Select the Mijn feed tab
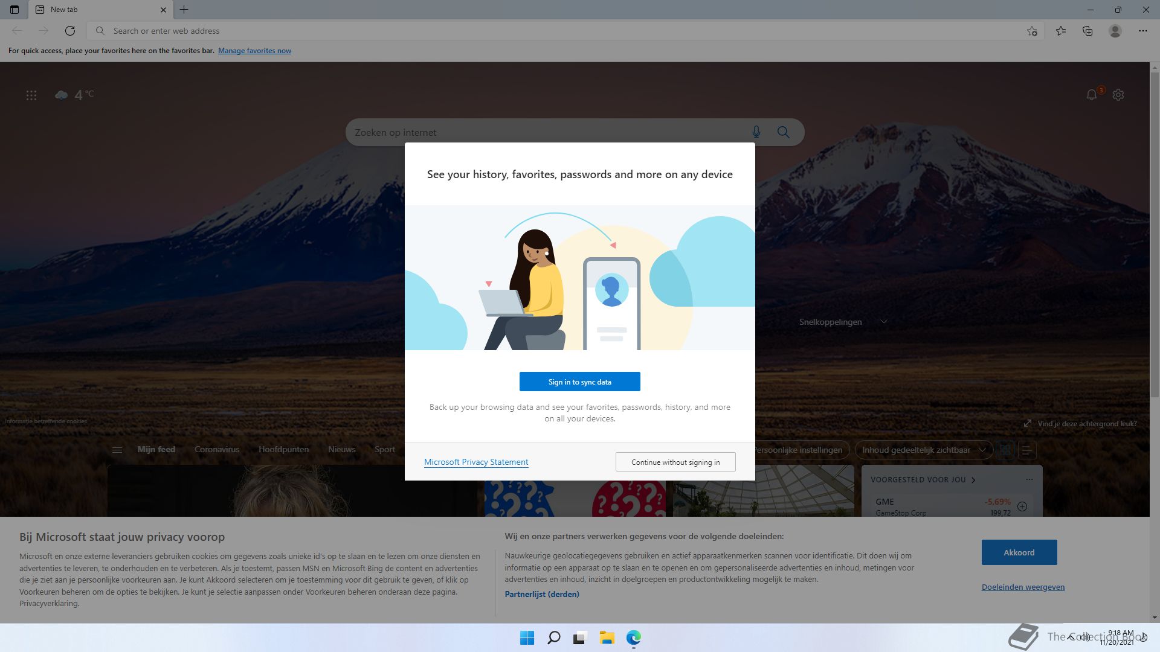This screenshot has height=652, width=1160. click(x=156, y=449)
